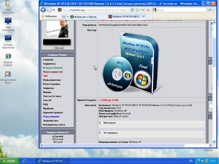Screen dimensions: 219x164
Task: Click the EN language indicator on taskbar
Action: click(x=191, y=161)
